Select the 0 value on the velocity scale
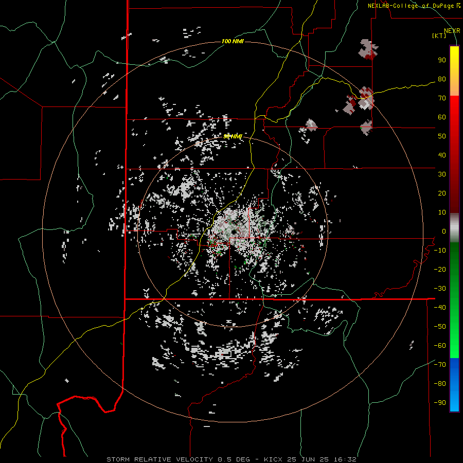 [444, 231]
